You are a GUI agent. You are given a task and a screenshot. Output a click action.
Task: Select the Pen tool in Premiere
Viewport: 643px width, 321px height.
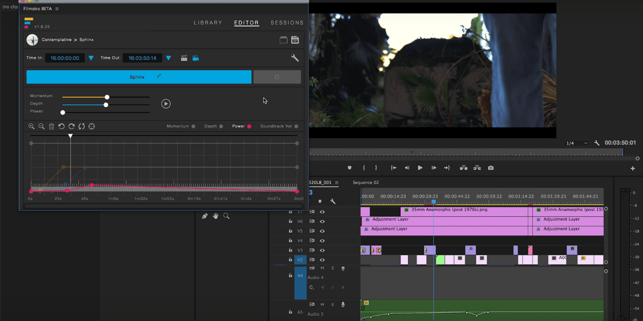[x=205, y=216]
